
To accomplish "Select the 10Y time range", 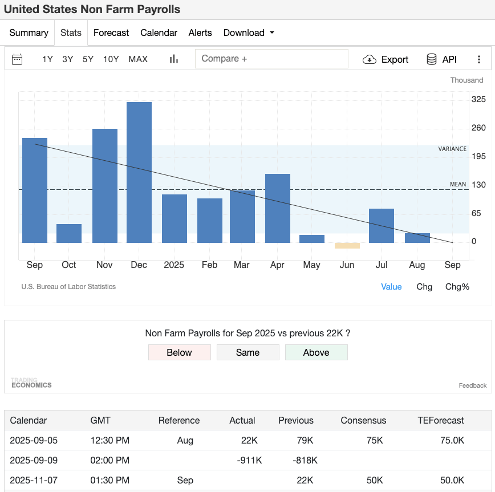I will click(x=111, y=59).
